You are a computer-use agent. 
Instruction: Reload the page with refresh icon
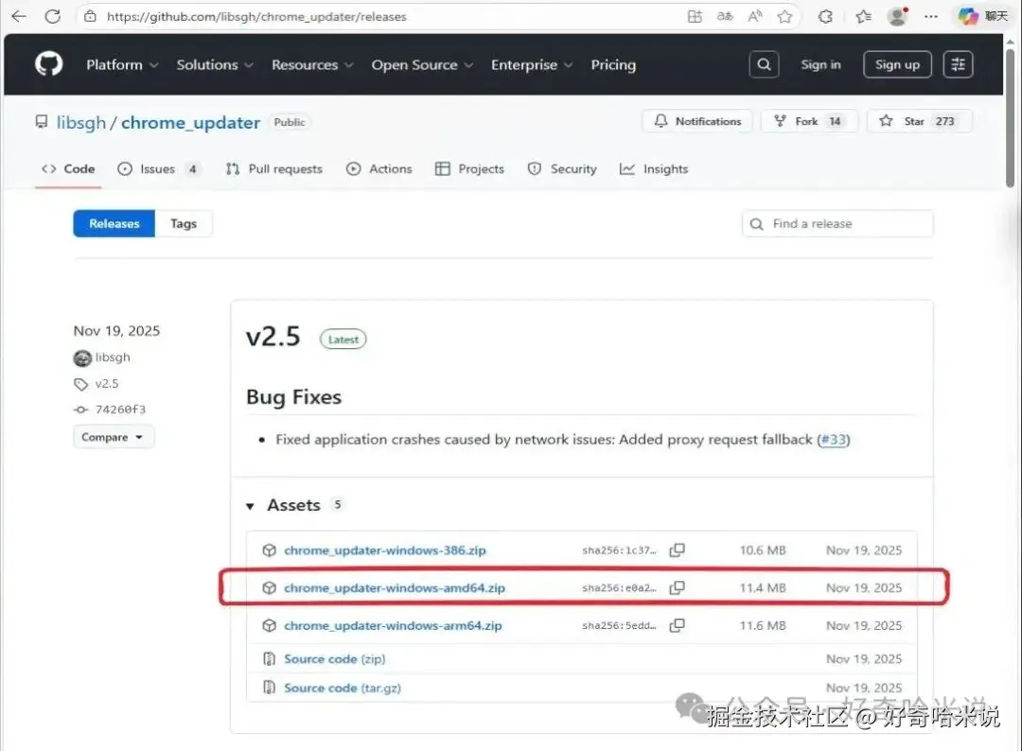point(53,16)
